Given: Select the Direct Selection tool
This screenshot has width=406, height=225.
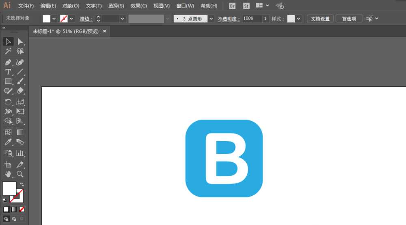Looking at the screenshot, I should (20, 42).
